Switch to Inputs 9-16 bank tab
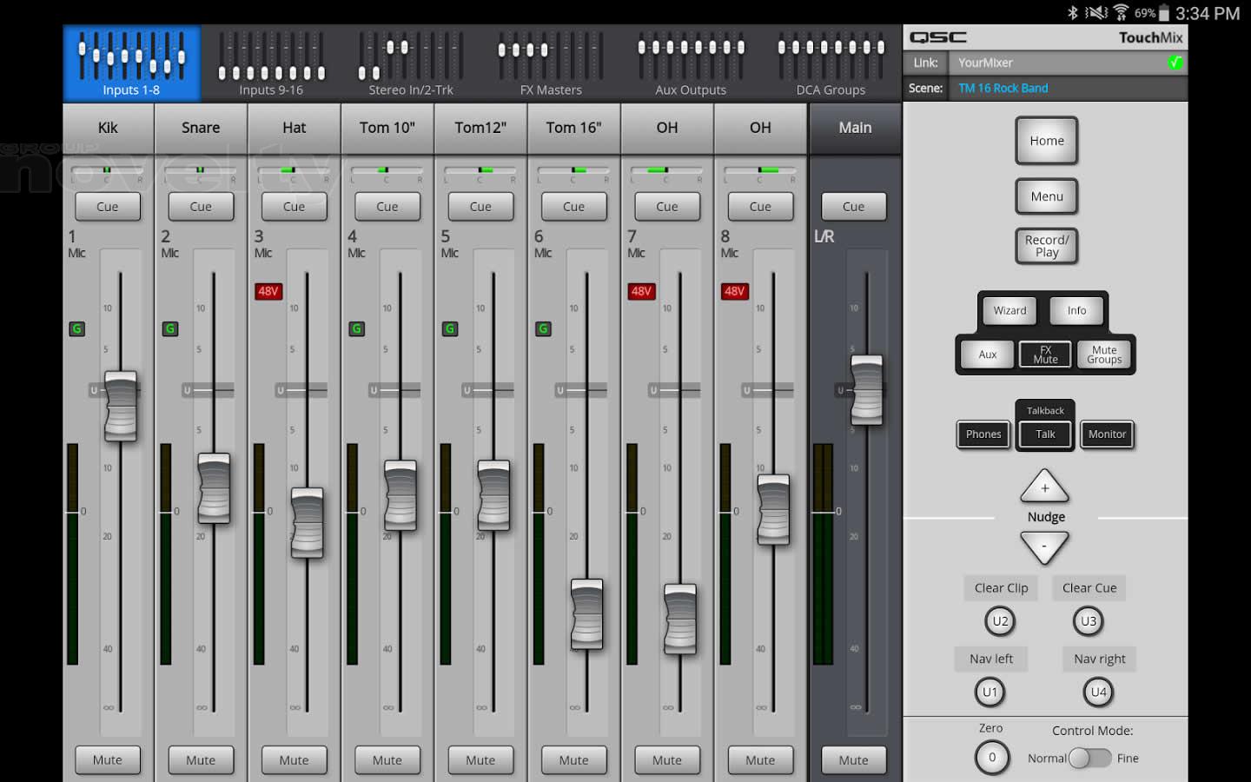The image size is (1251, 782). (271, 64)
